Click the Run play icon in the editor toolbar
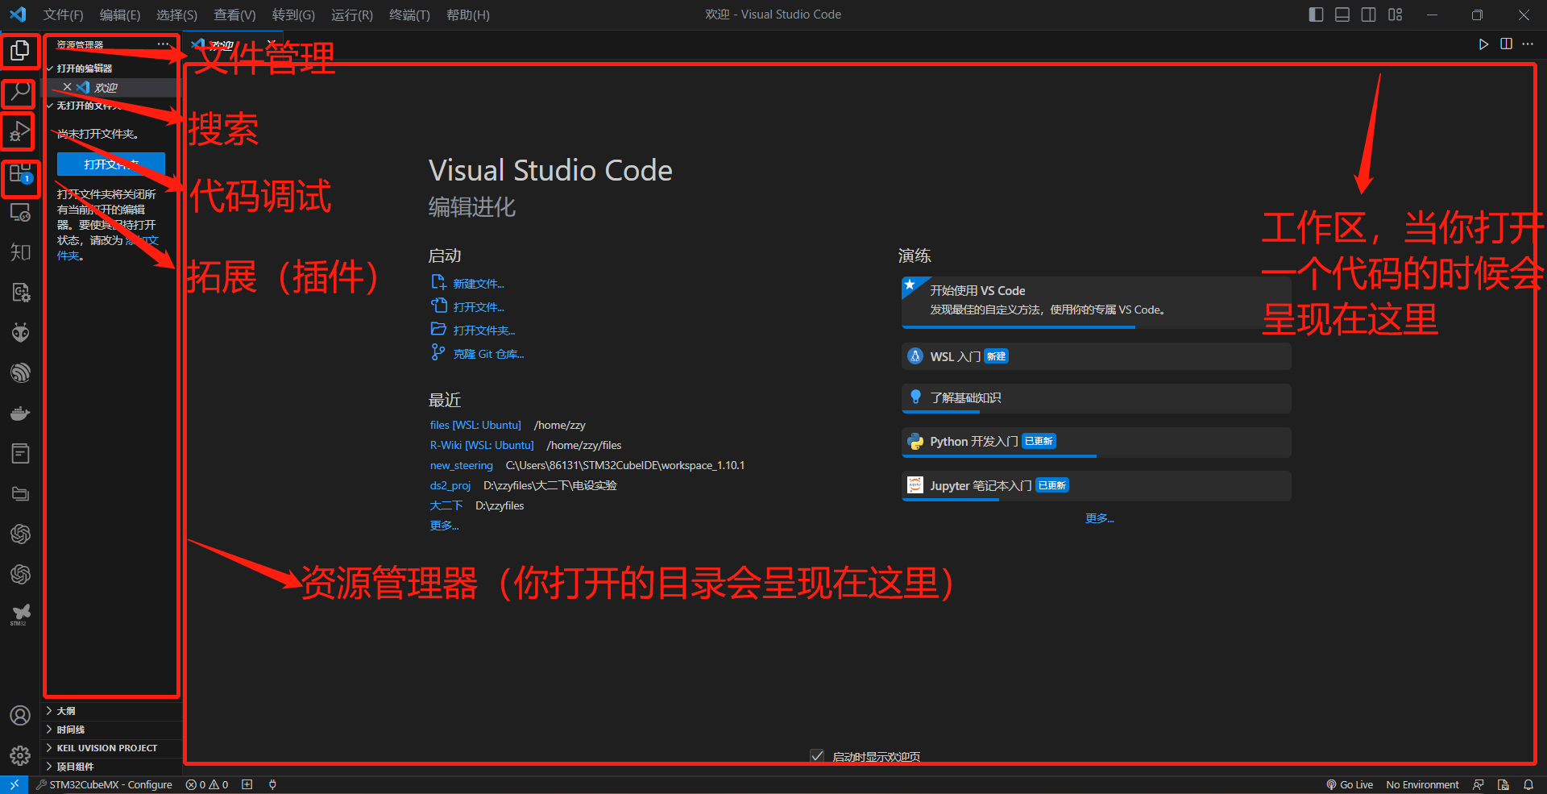The width and height of the screenshot is (1547, 794). point(1483,44)
